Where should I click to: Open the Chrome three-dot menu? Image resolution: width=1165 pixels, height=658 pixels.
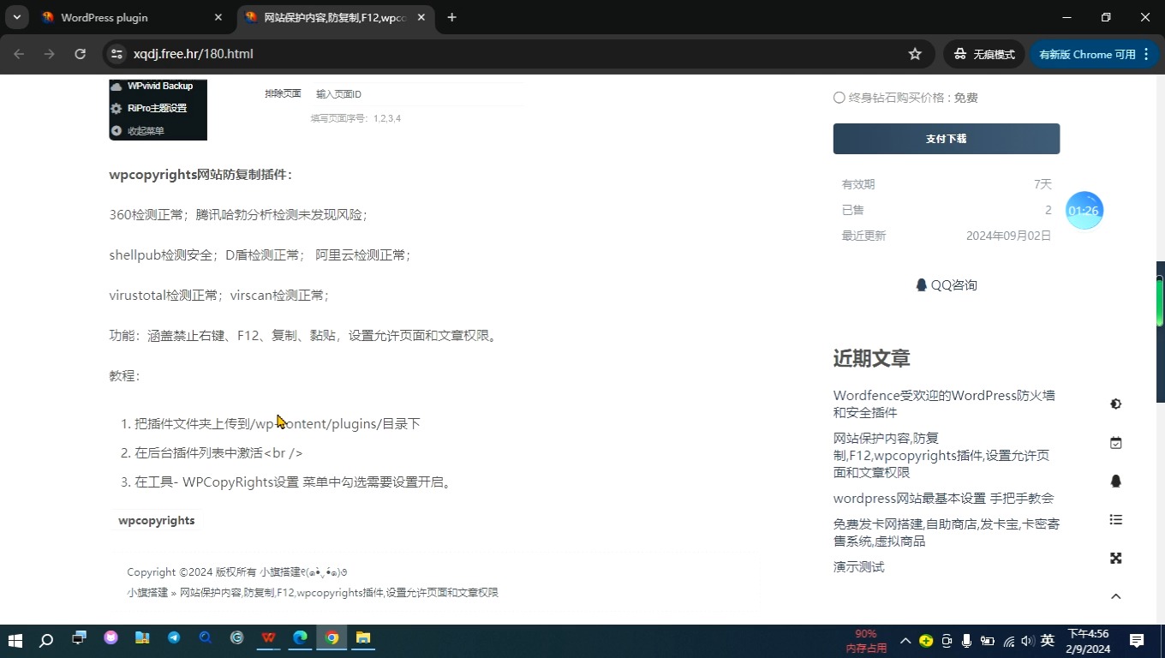1145,53
